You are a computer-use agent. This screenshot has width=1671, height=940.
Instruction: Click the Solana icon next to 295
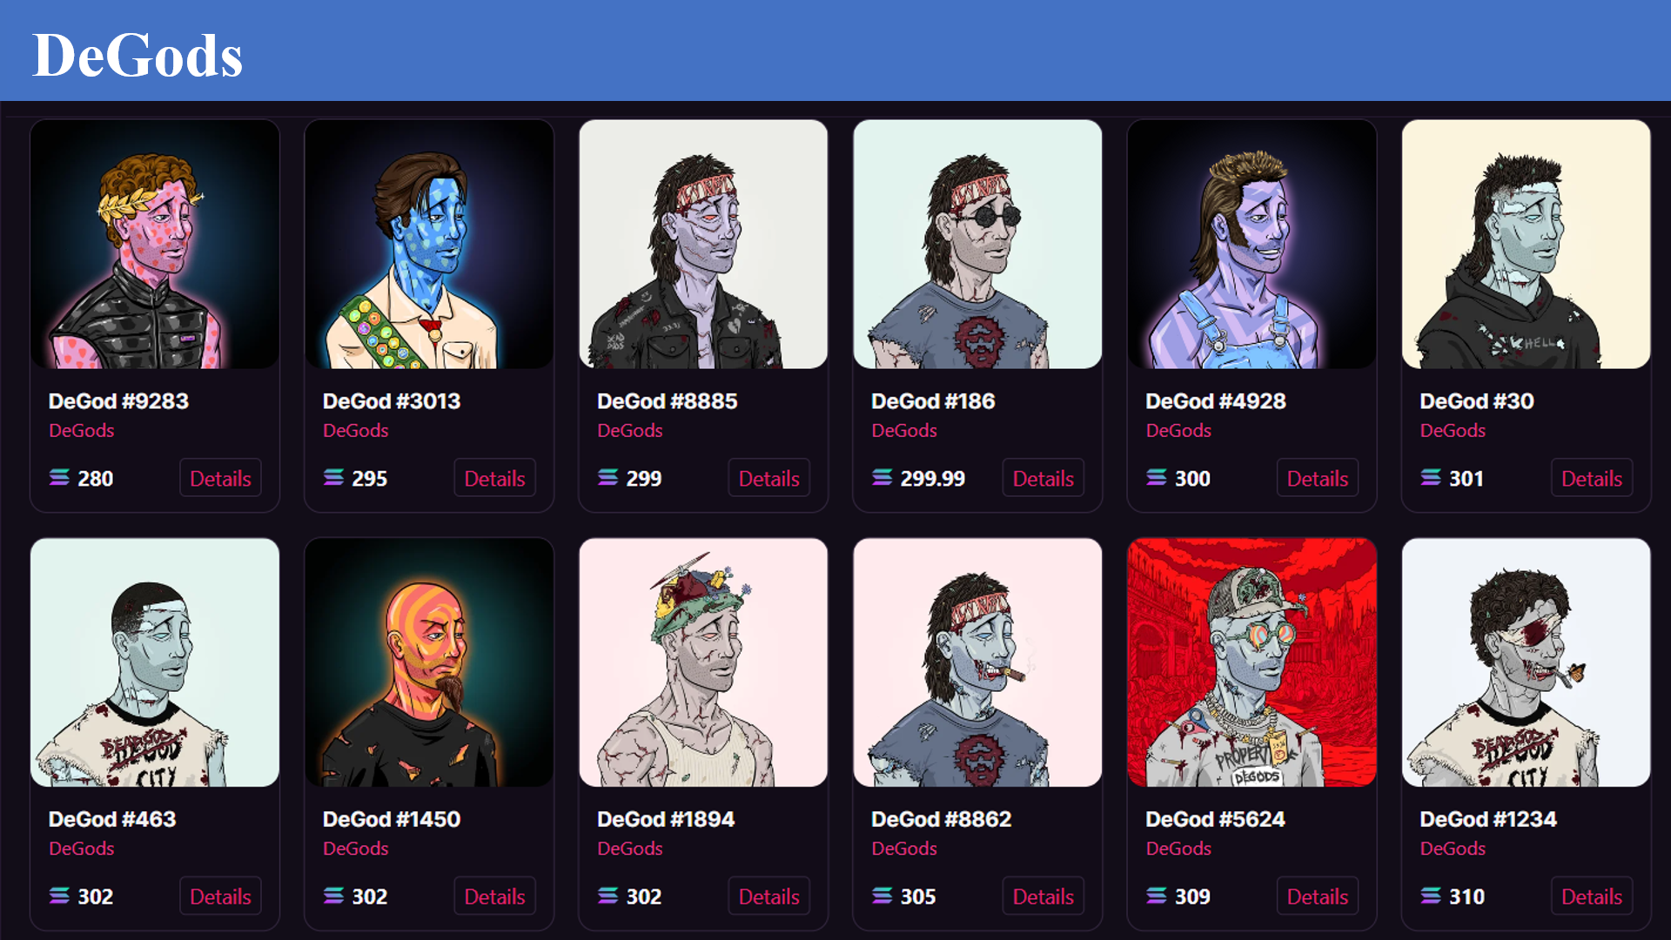tap(333, 478)
